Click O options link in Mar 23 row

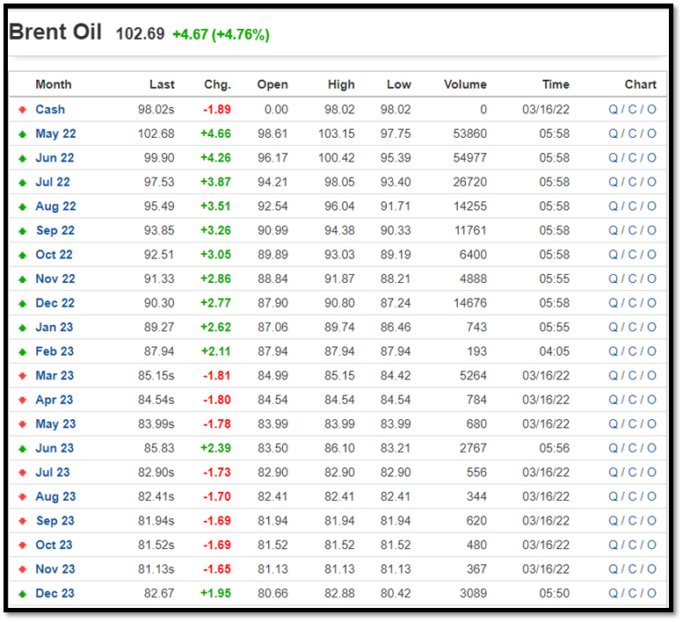[x=651, y=376]
